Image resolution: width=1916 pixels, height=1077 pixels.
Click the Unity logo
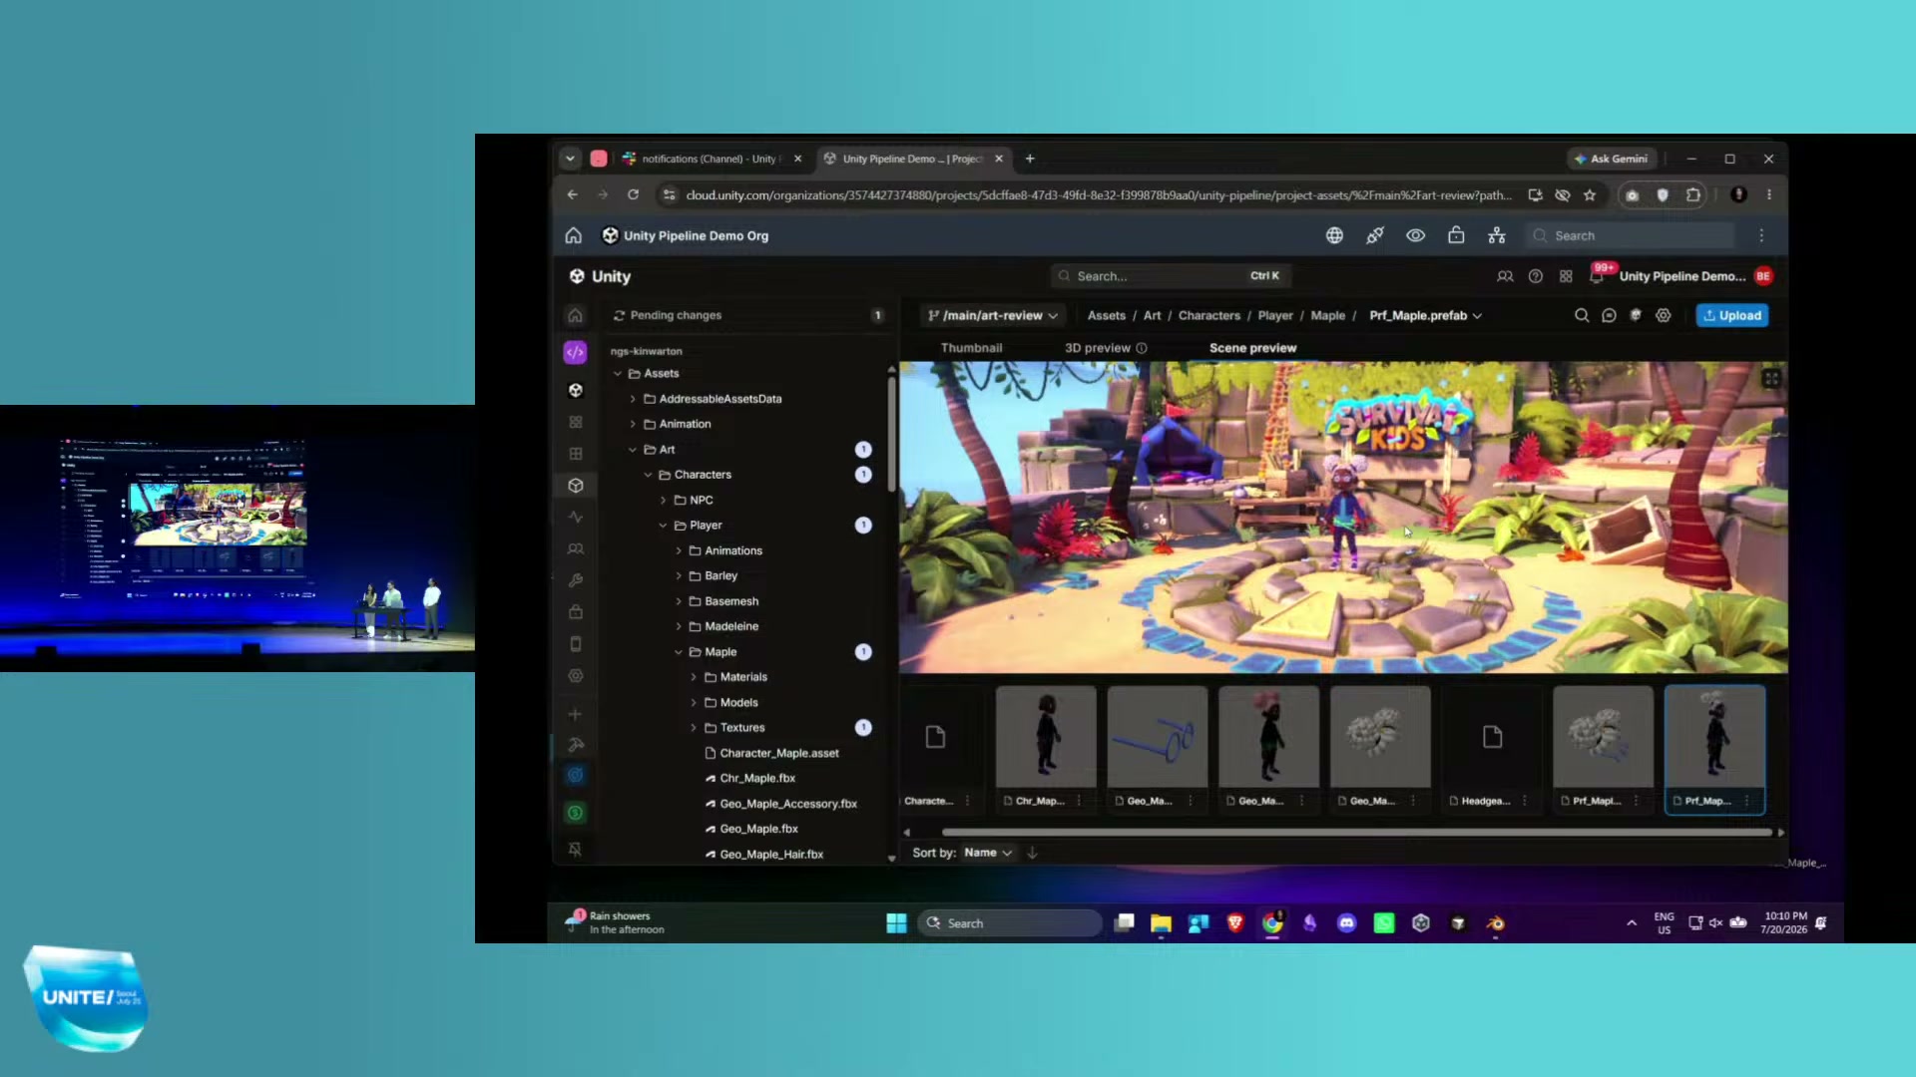click(x=600, y=276)
